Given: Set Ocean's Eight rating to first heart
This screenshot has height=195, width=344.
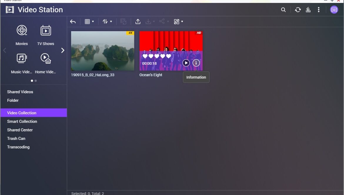Looking at the screenshot, I should 145,56.
